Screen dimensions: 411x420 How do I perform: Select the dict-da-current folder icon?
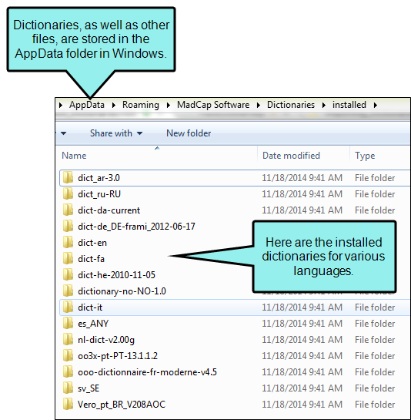tap(68, 210)
